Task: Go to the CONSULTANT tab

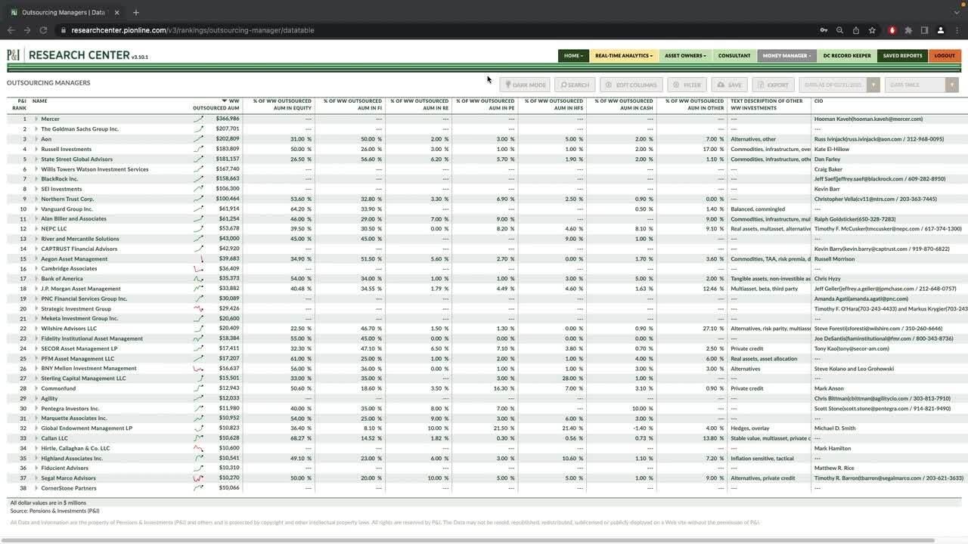Action: pyautogui.click(x=734, y=55)
